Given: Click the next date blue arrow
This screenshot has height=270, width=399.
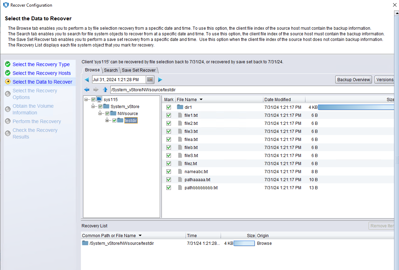Looking at the screenshot, I should tap(160, 80).
